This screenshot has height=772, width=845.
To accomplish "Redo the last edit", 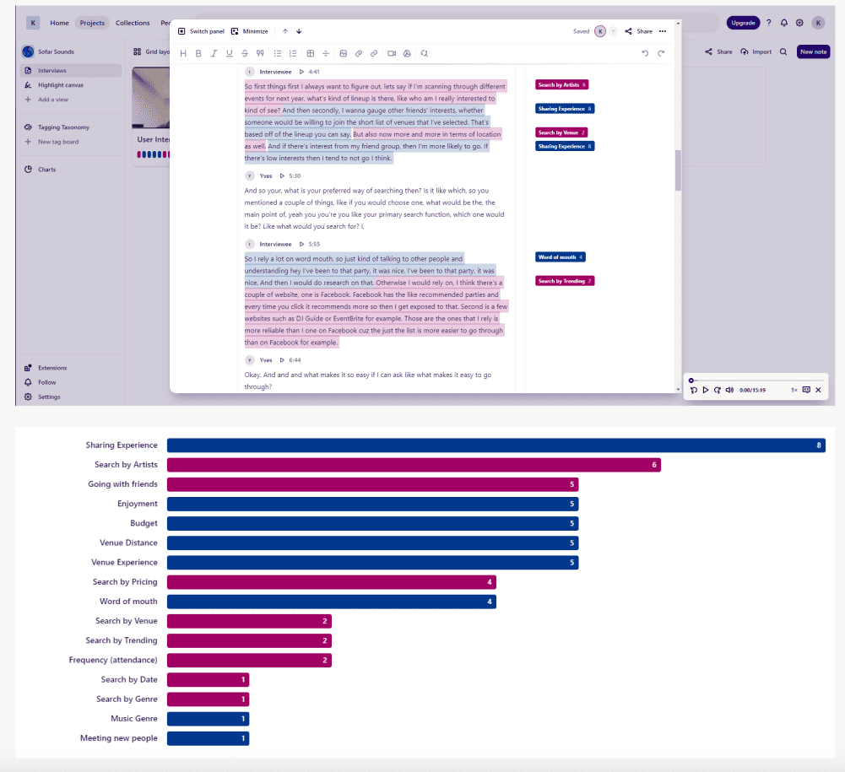I will pos(661,53).
